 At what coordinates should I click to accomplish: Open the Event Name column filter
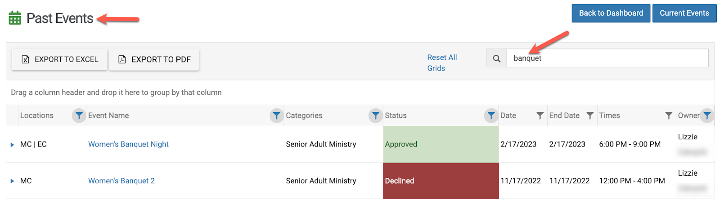(276, 115)
